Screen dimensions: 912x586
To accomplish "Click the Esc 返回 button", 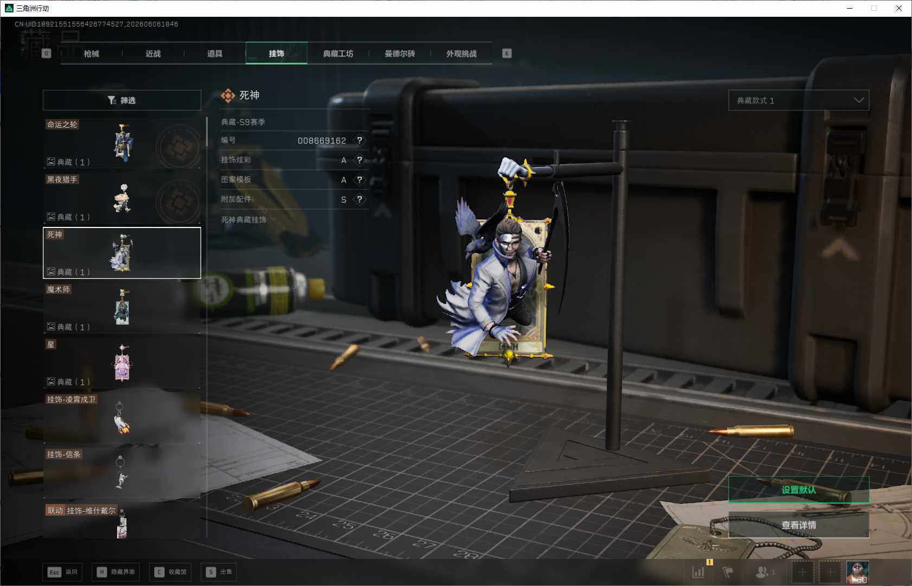I will pyautogui.click(x=62, y=572).
